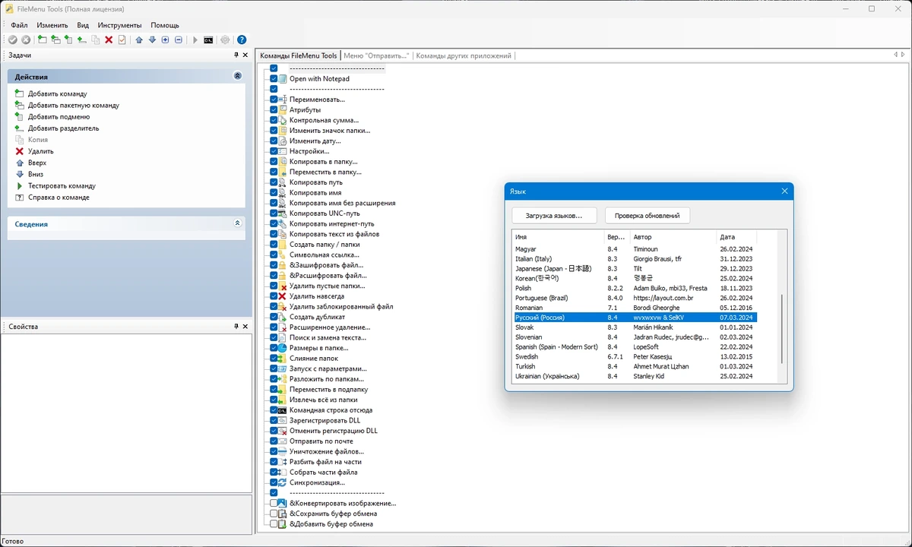Click the gear settings toolbar icon
Screen dimensions: 912x547
point(225,40)
